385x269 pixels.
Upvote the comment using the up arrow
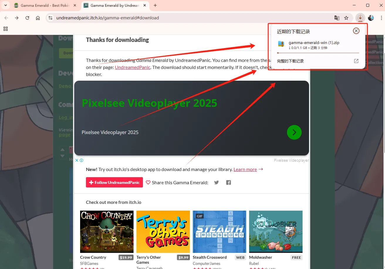click(62, 150)
